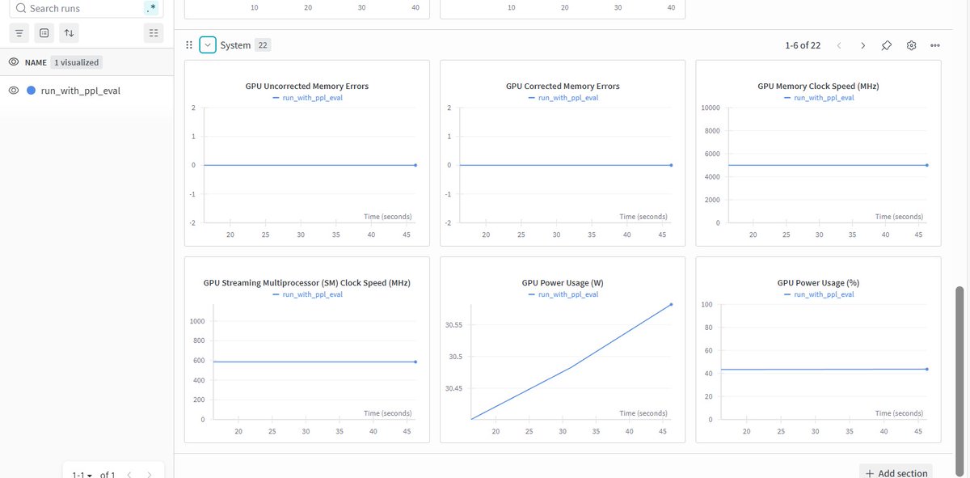Grab the System section drag handle
This screenshot has width=970, height=478.
189,45
